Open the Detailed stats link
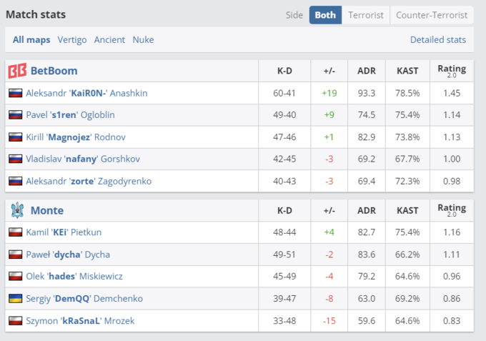486x341 pixels. pos(438,40)
